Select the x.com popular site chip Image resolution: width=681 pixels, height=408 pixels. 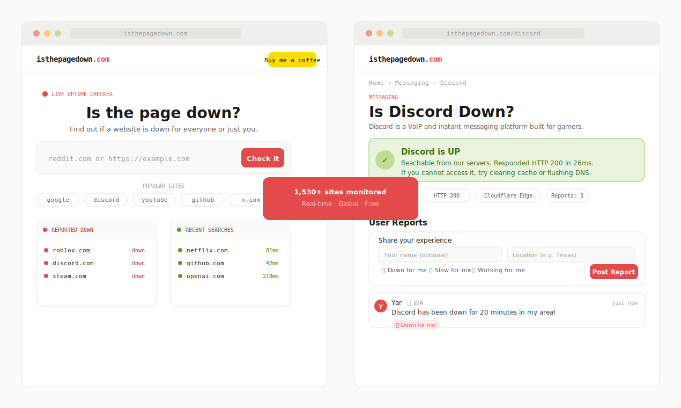click(x=247, y=200)
